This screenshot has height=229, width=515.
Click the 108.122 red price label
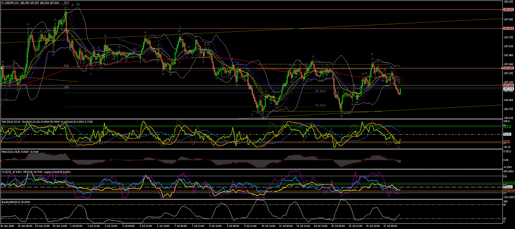click(508, 10)
